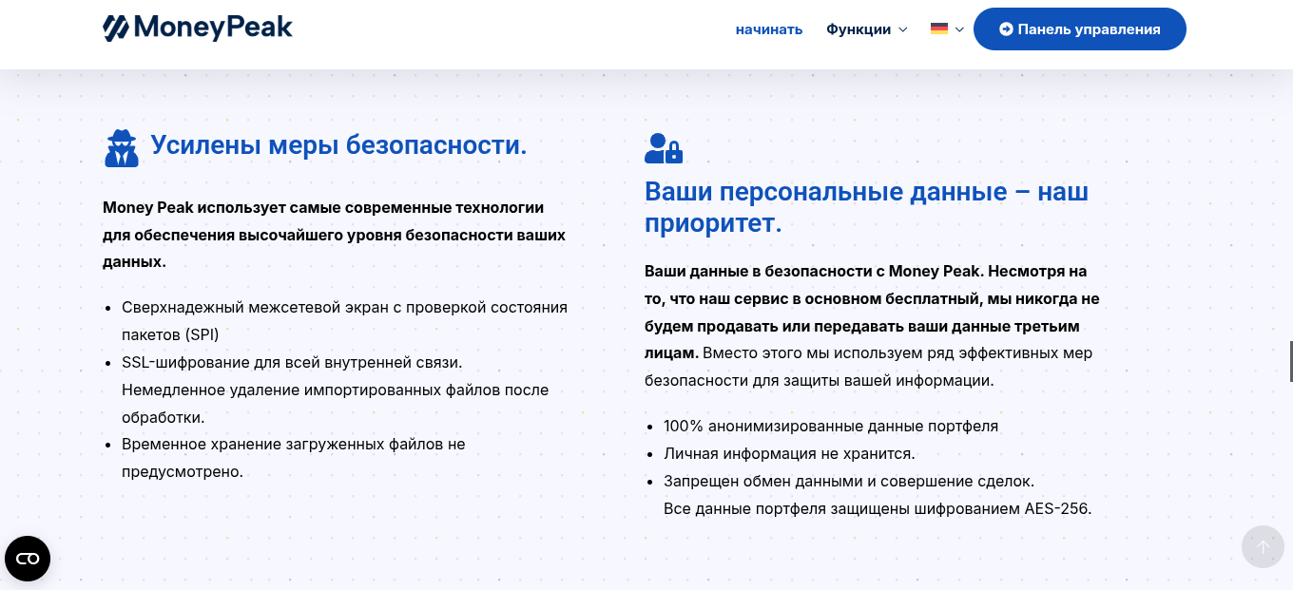Screen dimensions: 1293x590
Task: Click the scroll-to-top arrow button
Action: pos(1263,547)
